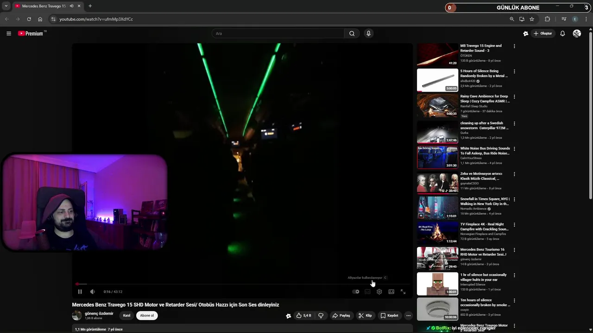Open options for White Noise Bus Driving video

click(514, 149)
